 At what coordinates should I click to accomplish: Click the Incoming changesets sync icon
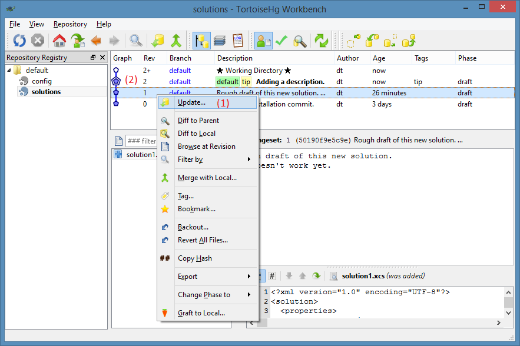353,41
